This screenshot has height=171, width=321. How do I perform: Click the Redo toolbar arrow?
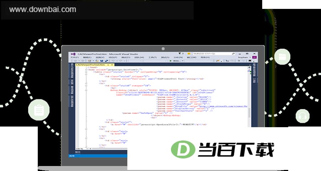pos(121,61)
